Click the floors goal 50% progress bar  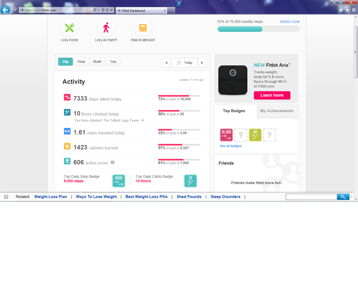point(179,111)
